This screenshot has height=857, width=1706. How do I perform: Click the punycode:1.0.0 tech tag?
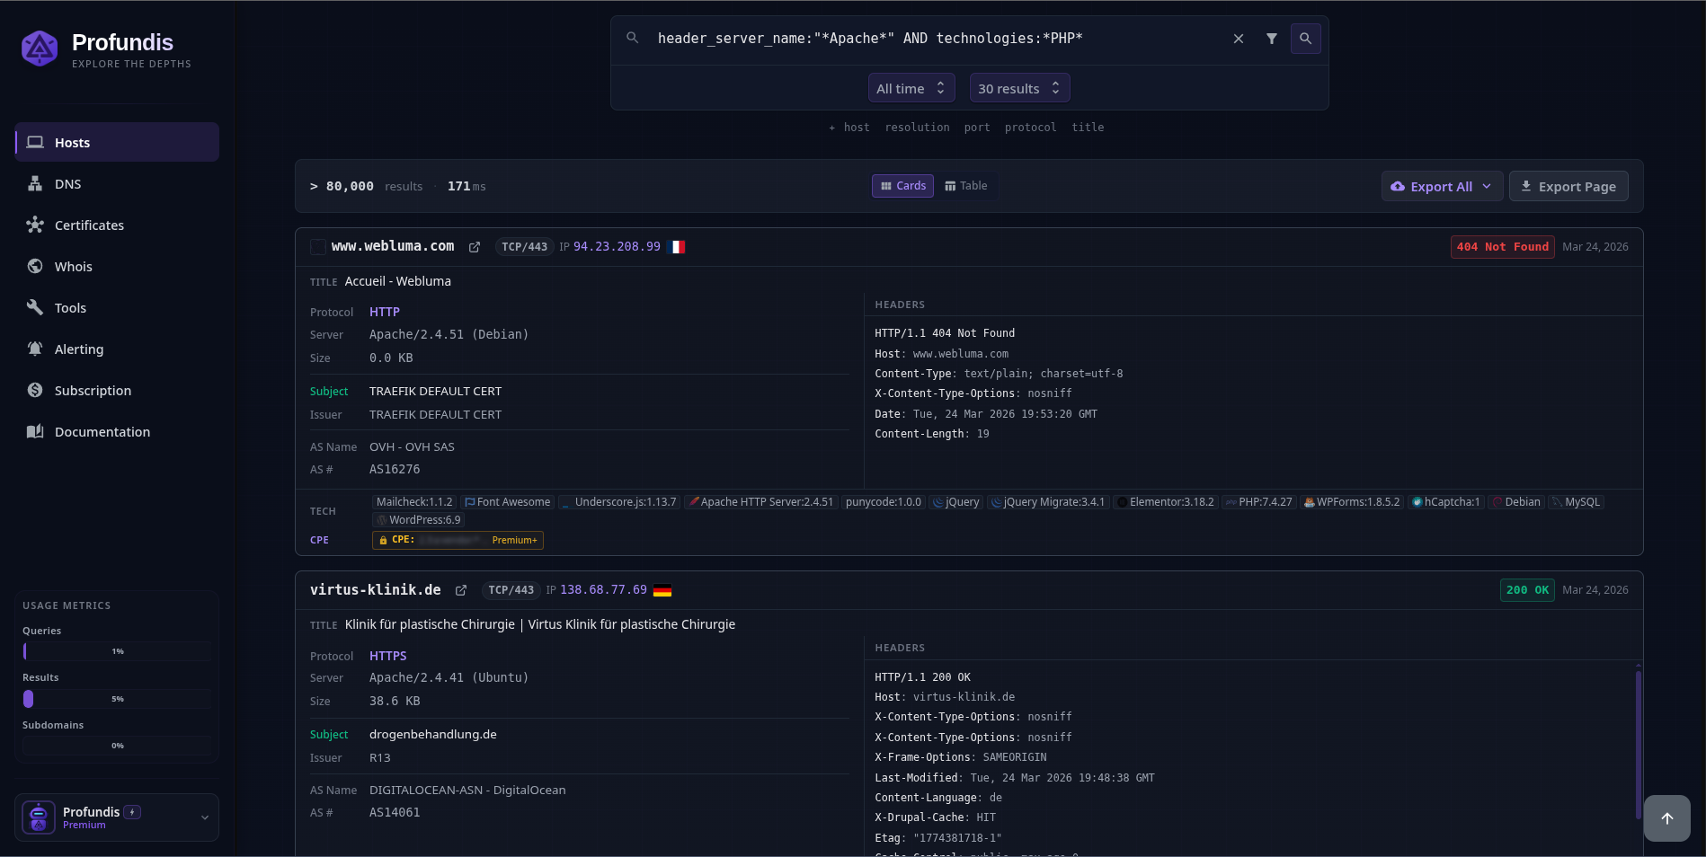pos(884,502)
